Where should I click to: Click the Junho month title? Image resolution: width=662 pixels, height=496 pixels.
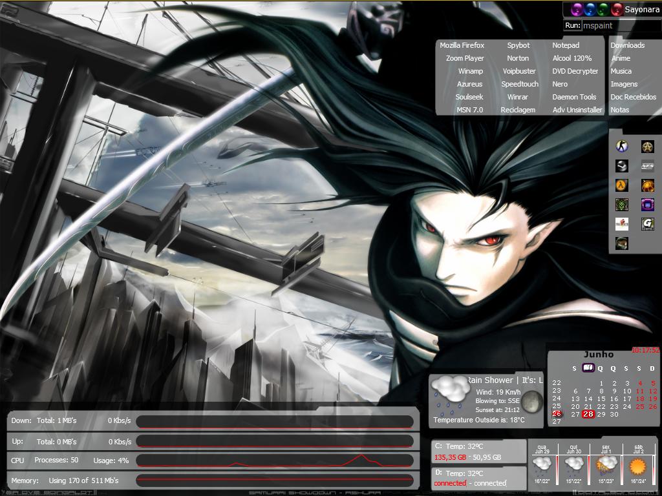(599, 355)
